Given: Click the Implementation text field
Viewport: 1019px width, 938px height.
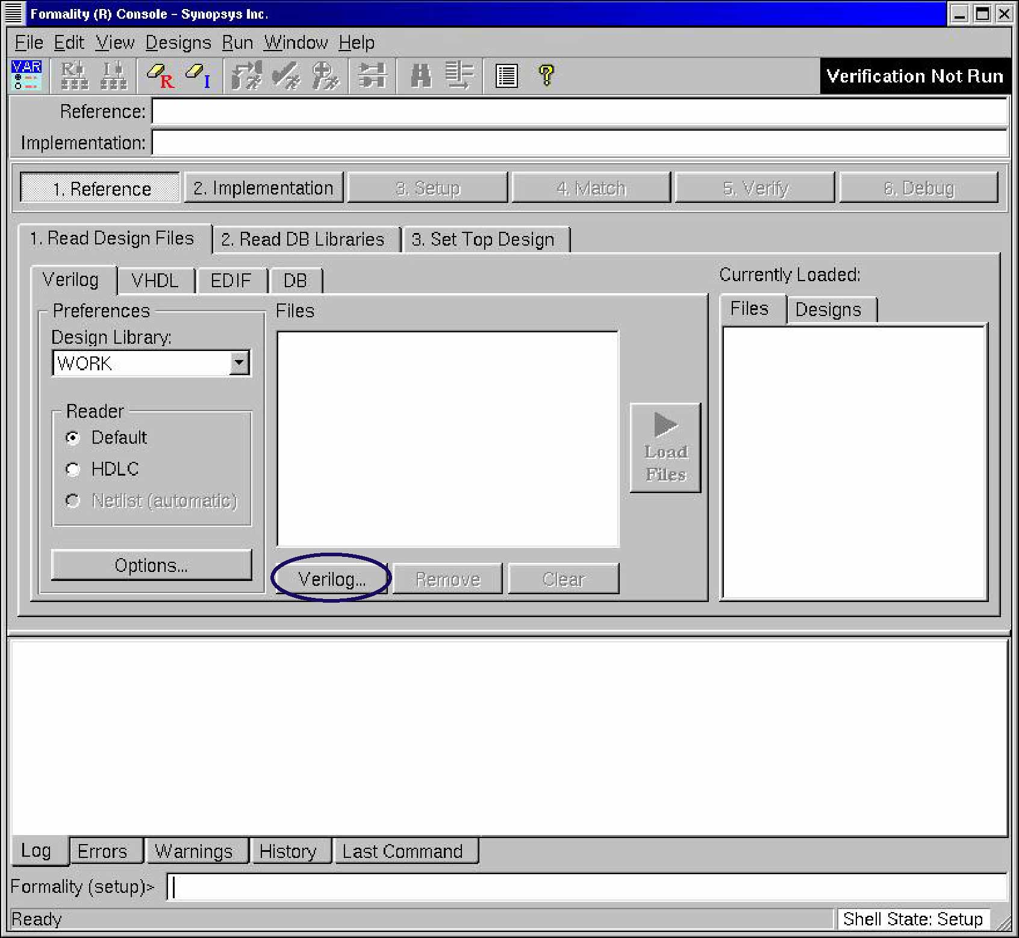Looking at the screenshot, I should coord(579,143).
